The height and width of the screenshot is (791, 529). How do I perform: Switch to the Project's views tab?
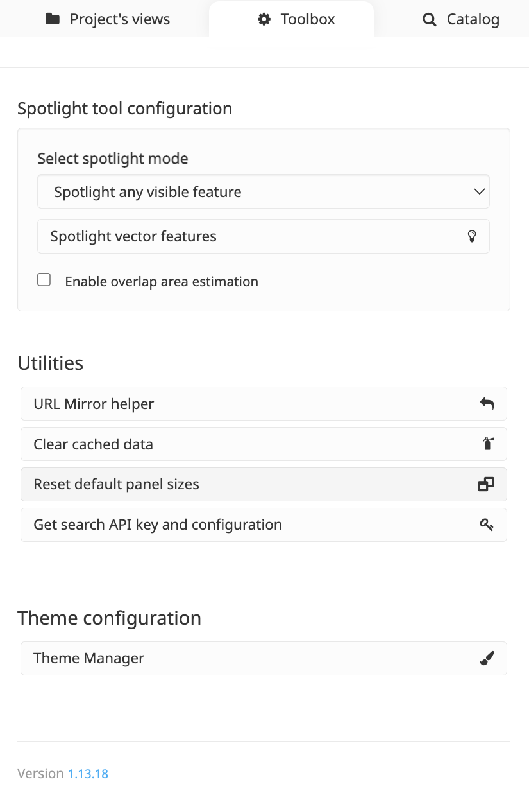[x=108, y=19]
